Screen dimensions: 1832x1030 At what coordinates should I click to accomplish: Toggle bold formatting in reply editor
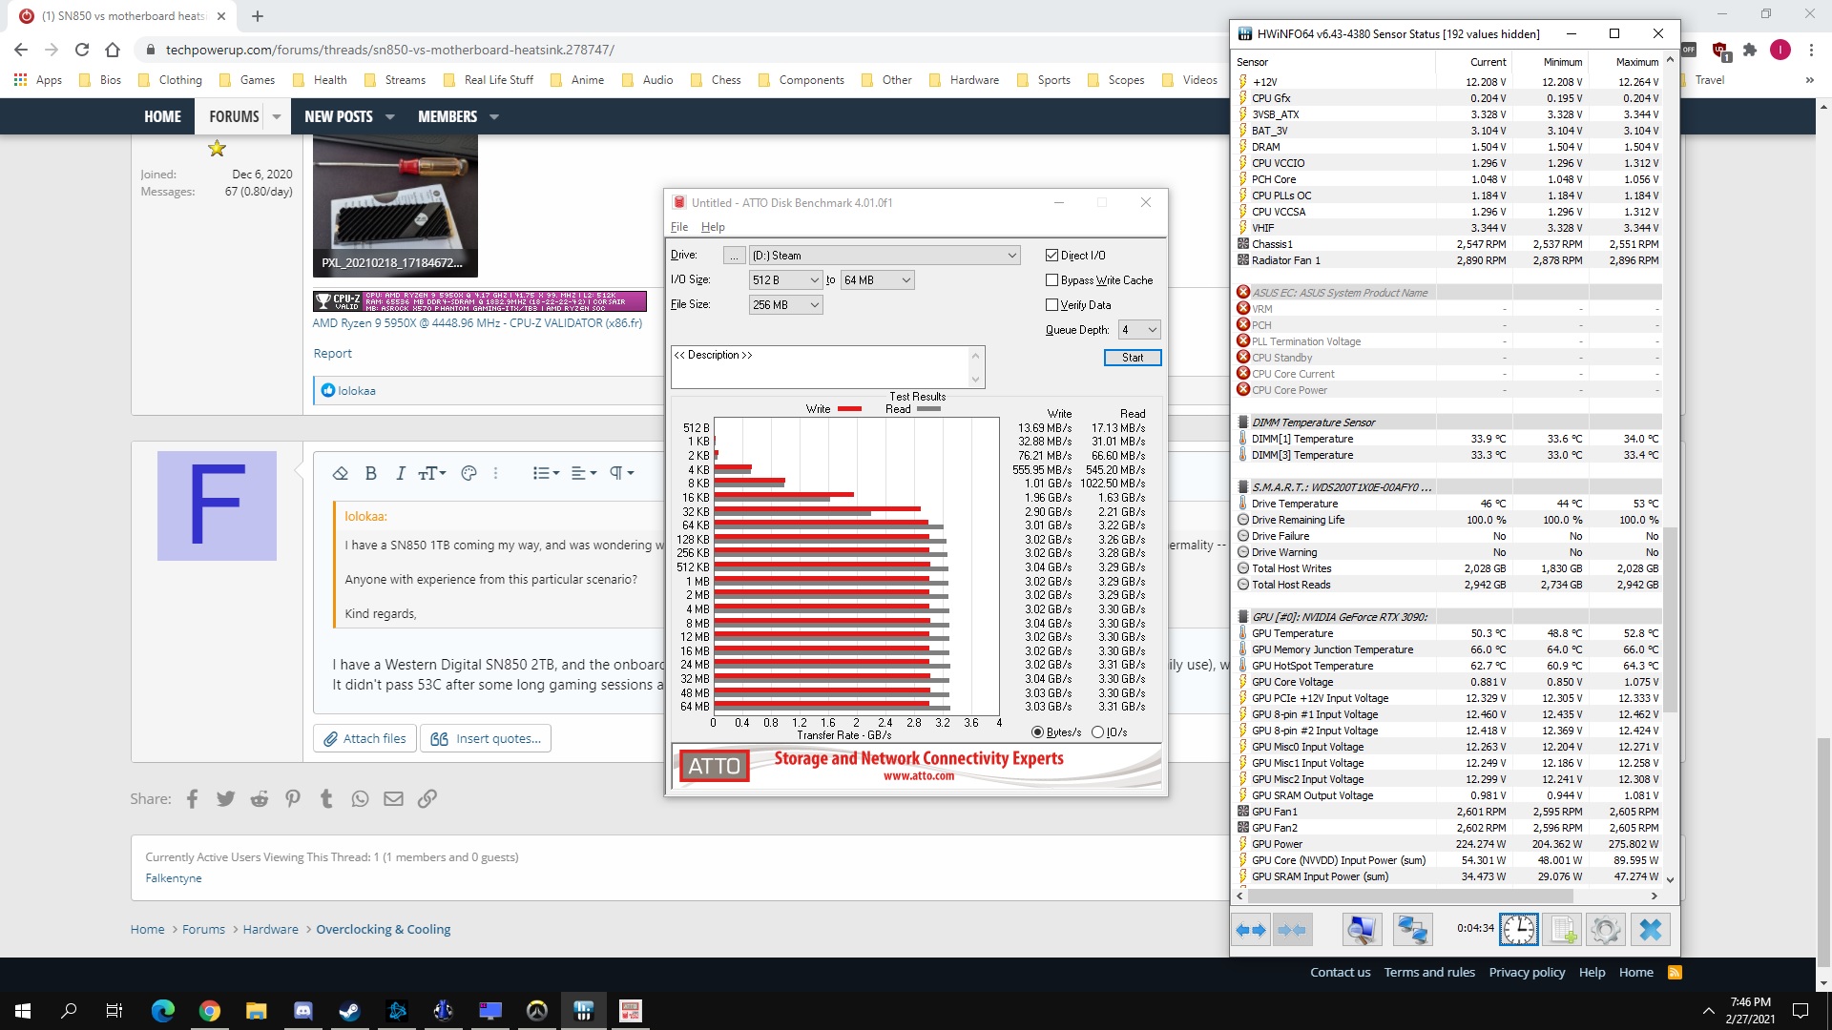pyautogui.click(x=371, y=473)
